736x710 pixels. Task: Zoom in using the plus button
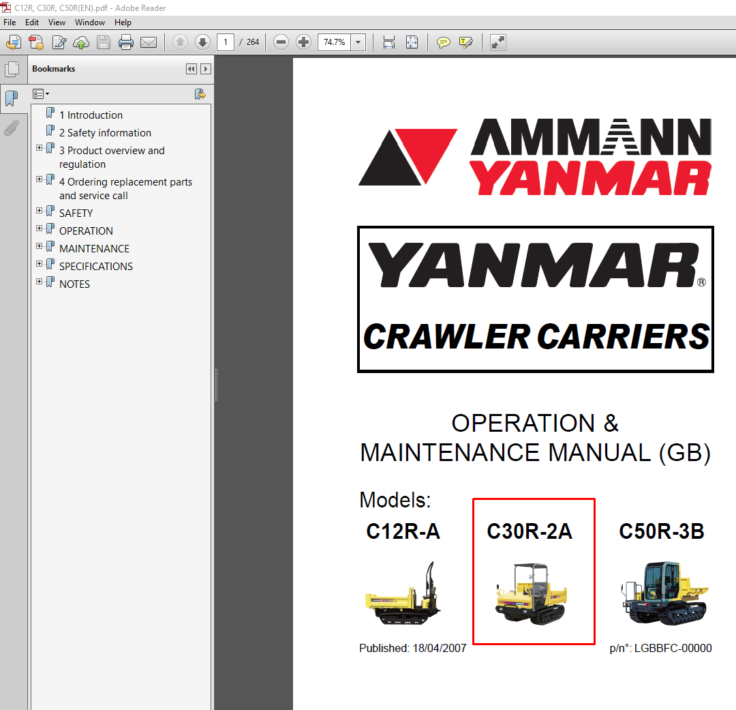pos(304,42)
